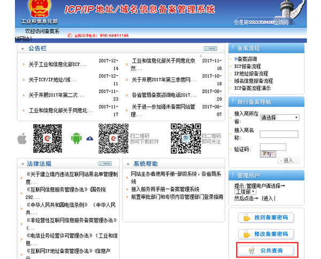Click the 修改备案密码 button
Screen dimensions: 321x259
pyautogui.click(x=266, y=234)
